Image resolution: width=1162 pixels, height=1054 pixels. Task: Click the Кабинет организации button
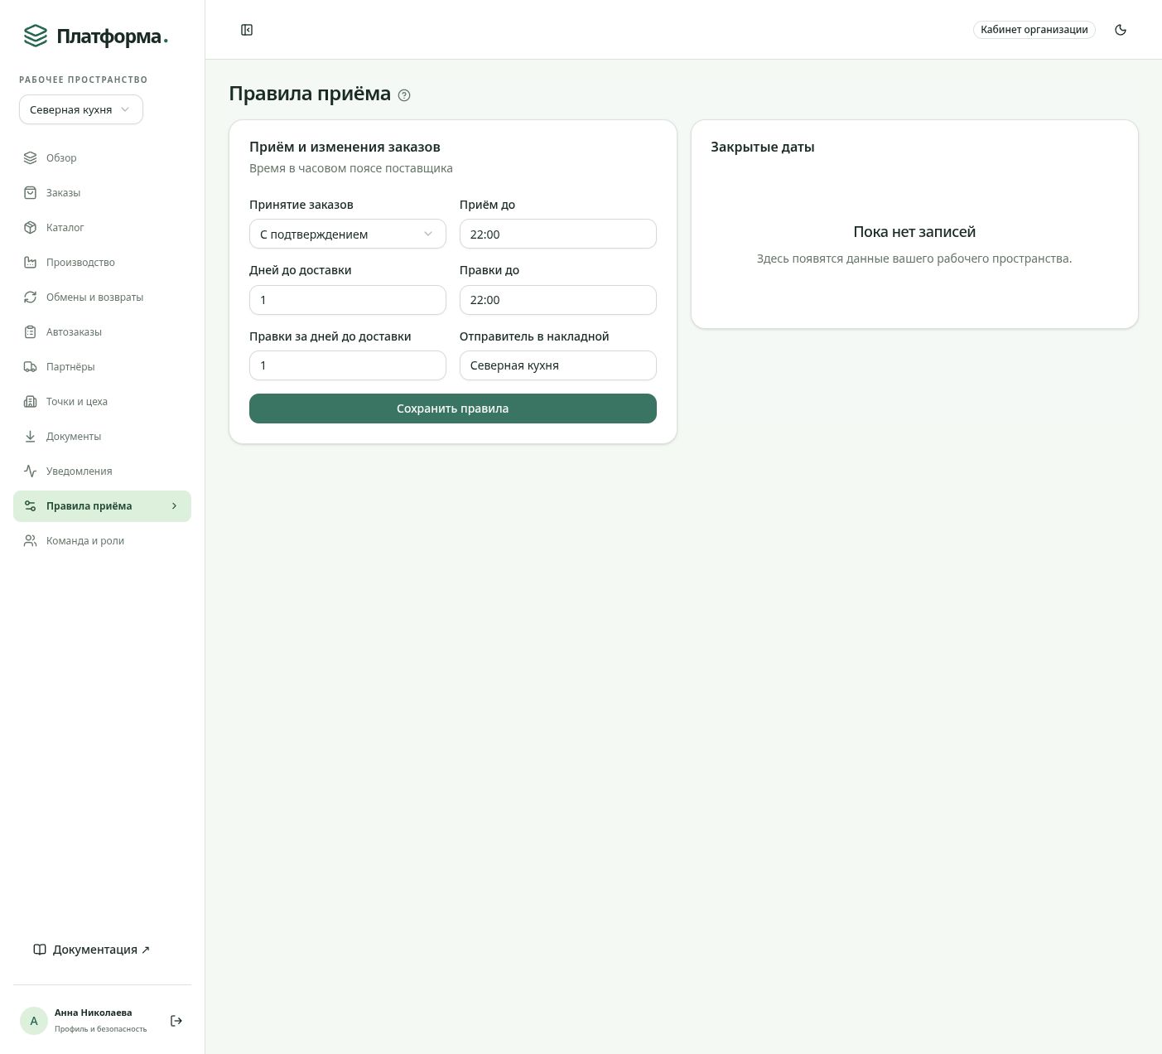[1034, 30]
